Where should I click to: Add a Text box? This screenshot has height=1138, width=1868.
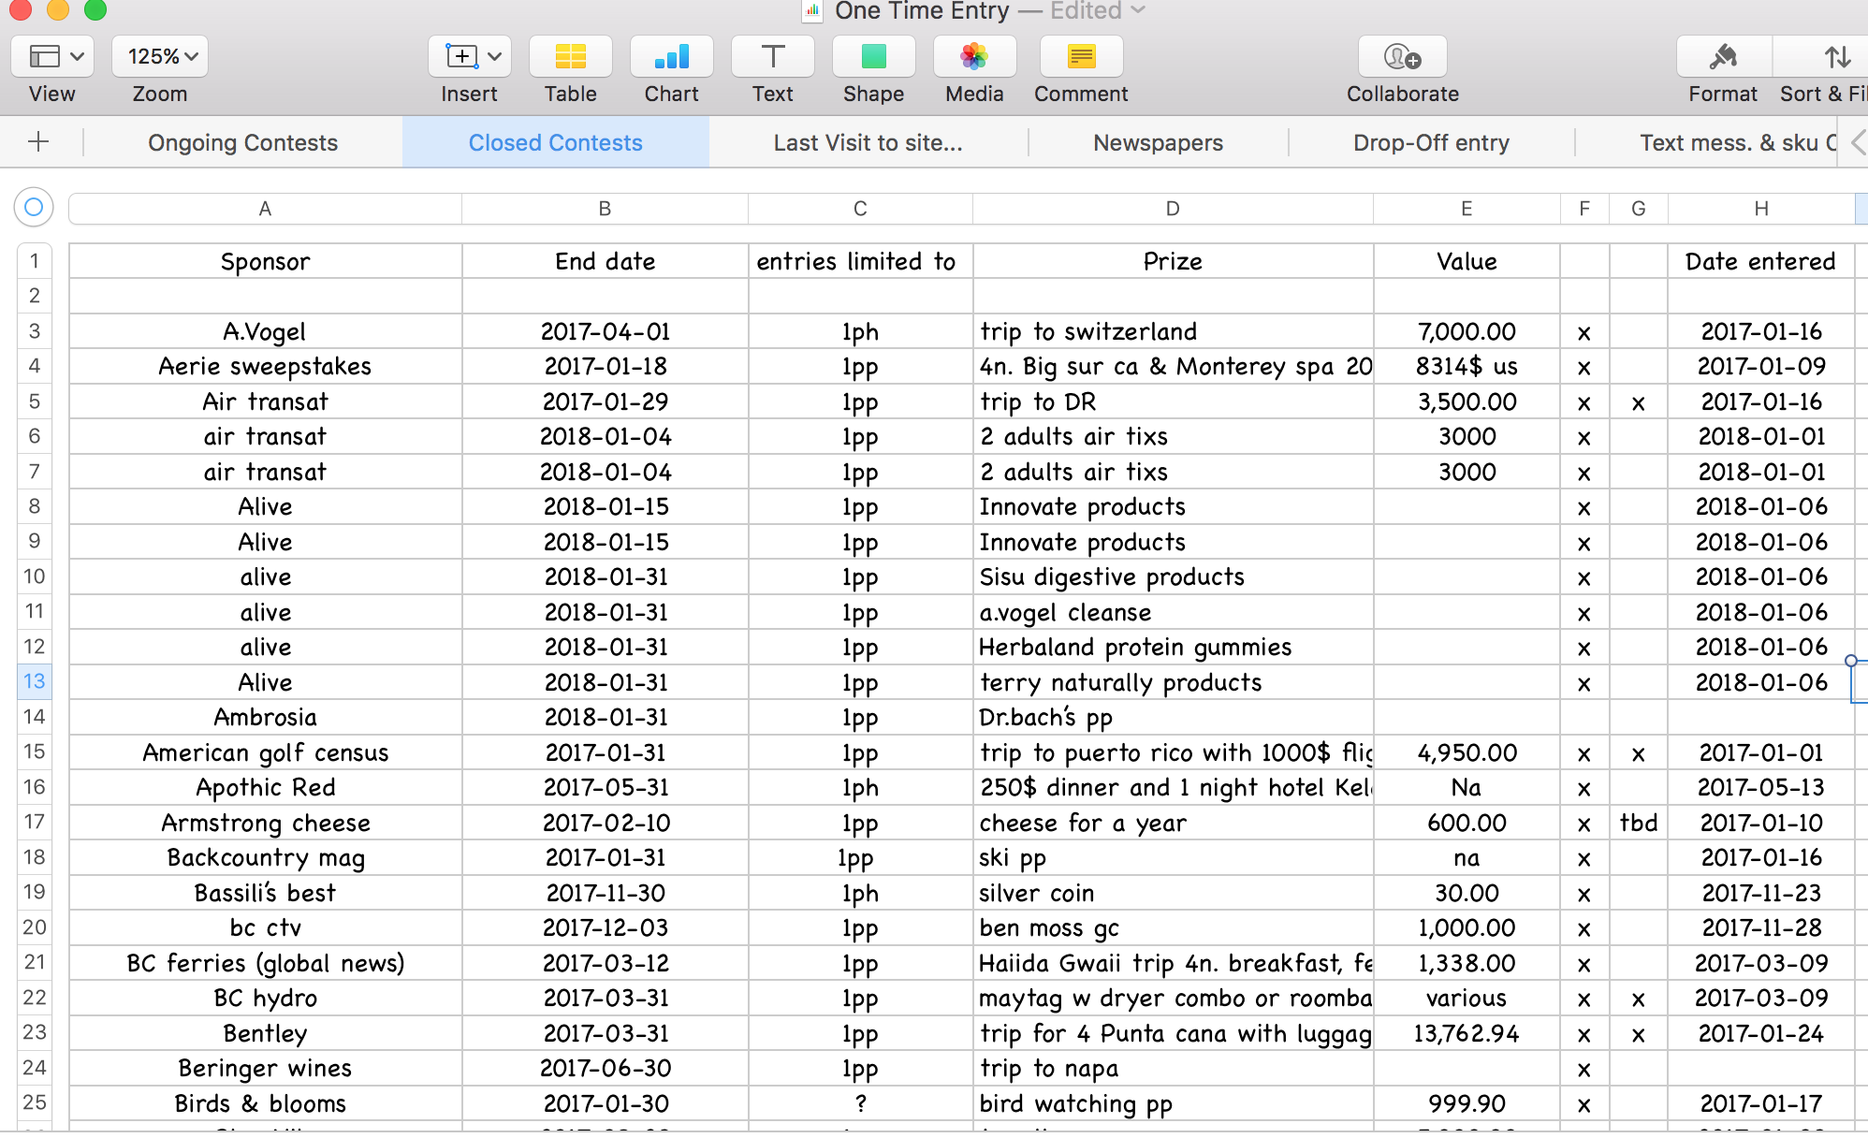click(773, 57)
